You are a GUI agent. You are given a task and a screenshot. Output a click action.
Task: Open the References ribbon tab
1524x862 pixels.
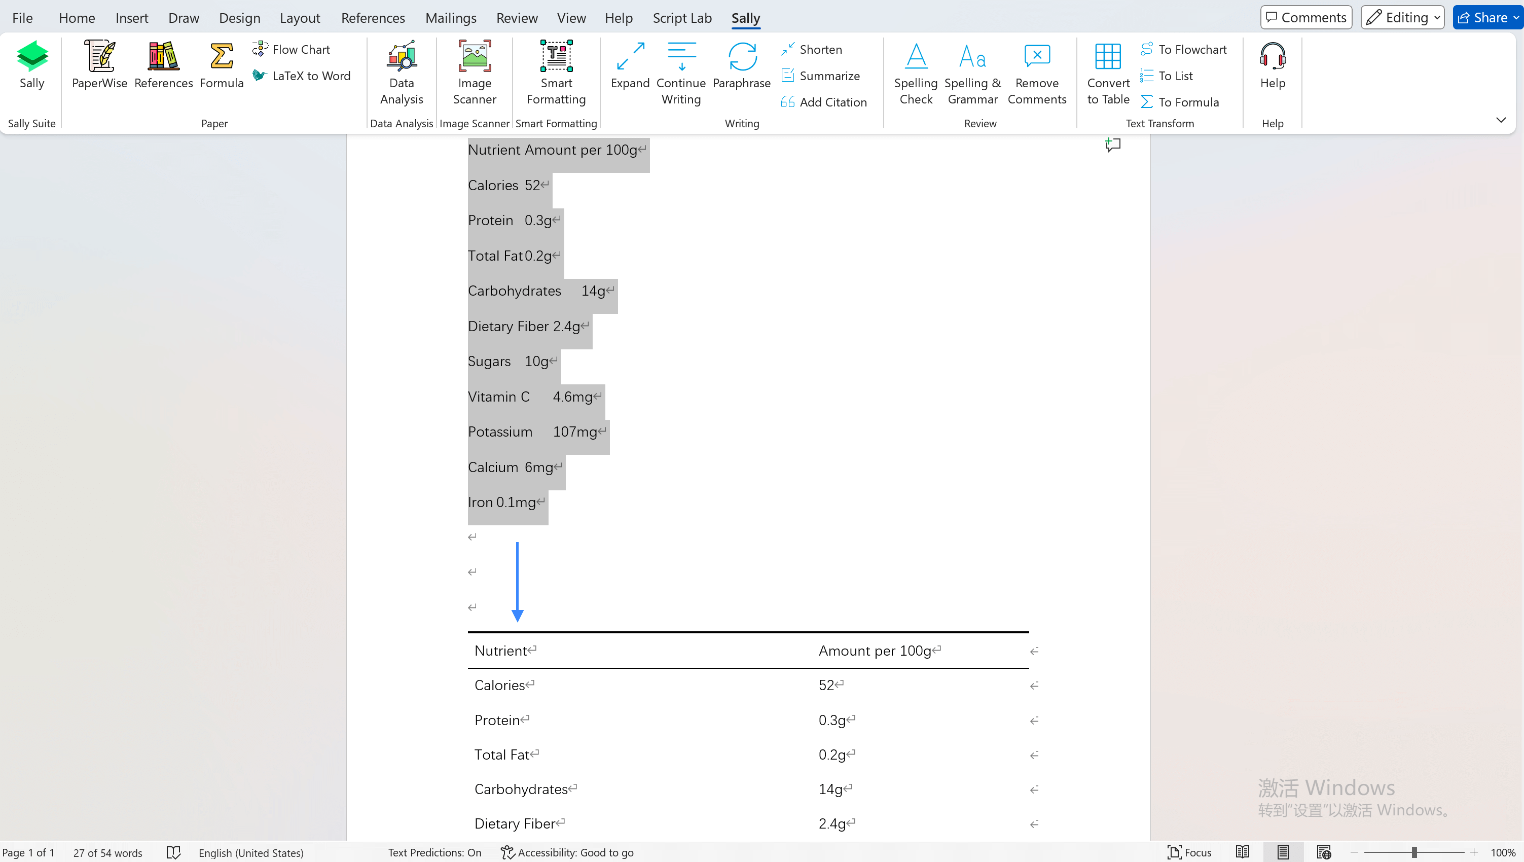tap(373, 18)
